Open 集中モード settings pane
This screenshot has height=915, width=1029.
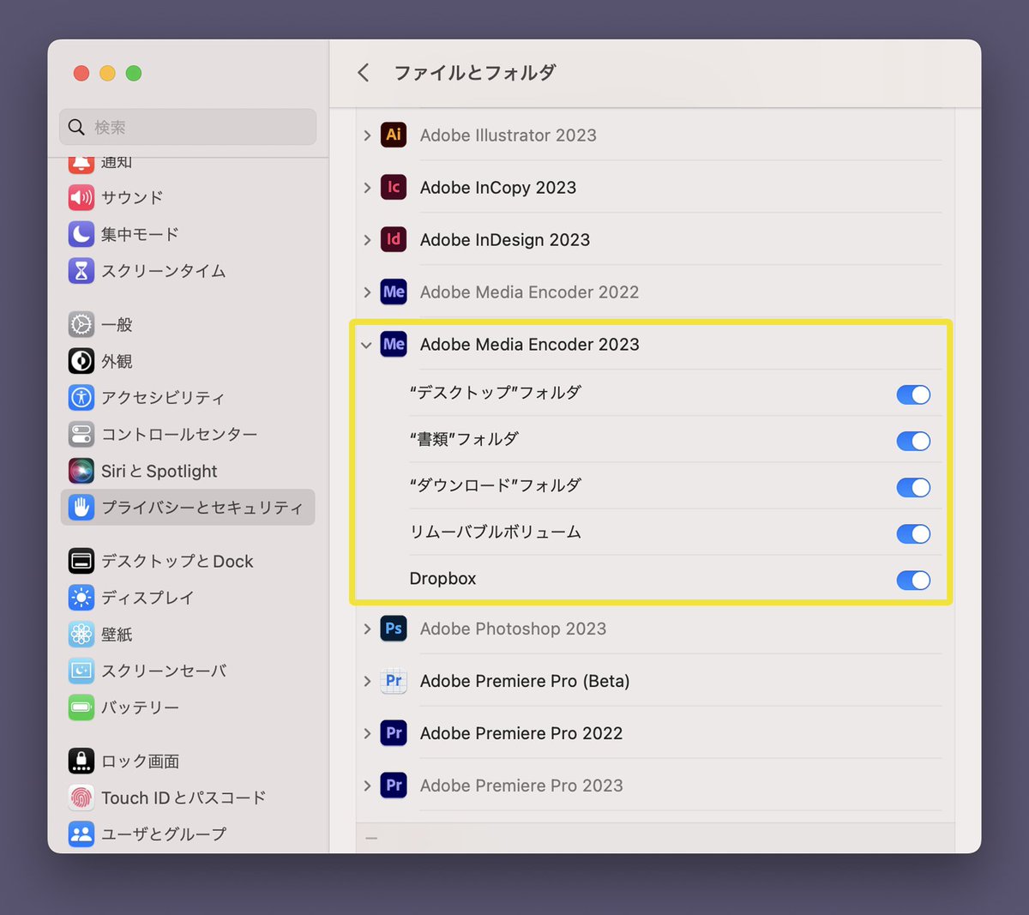[x=188, y=234]
